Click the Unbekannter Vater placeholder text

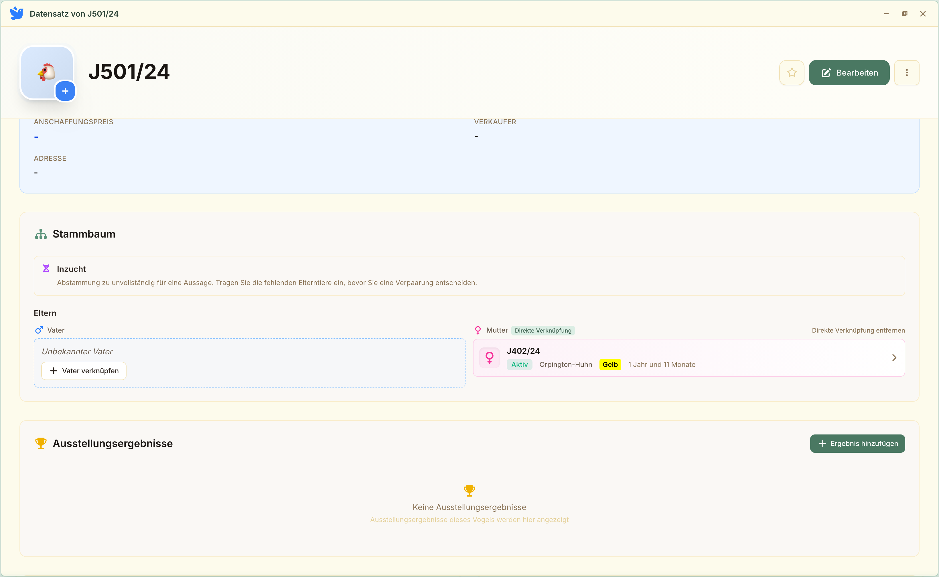coord(77,351)
